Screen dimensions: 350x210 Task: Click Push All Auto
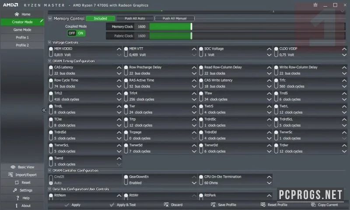click(x=135, y=18)
